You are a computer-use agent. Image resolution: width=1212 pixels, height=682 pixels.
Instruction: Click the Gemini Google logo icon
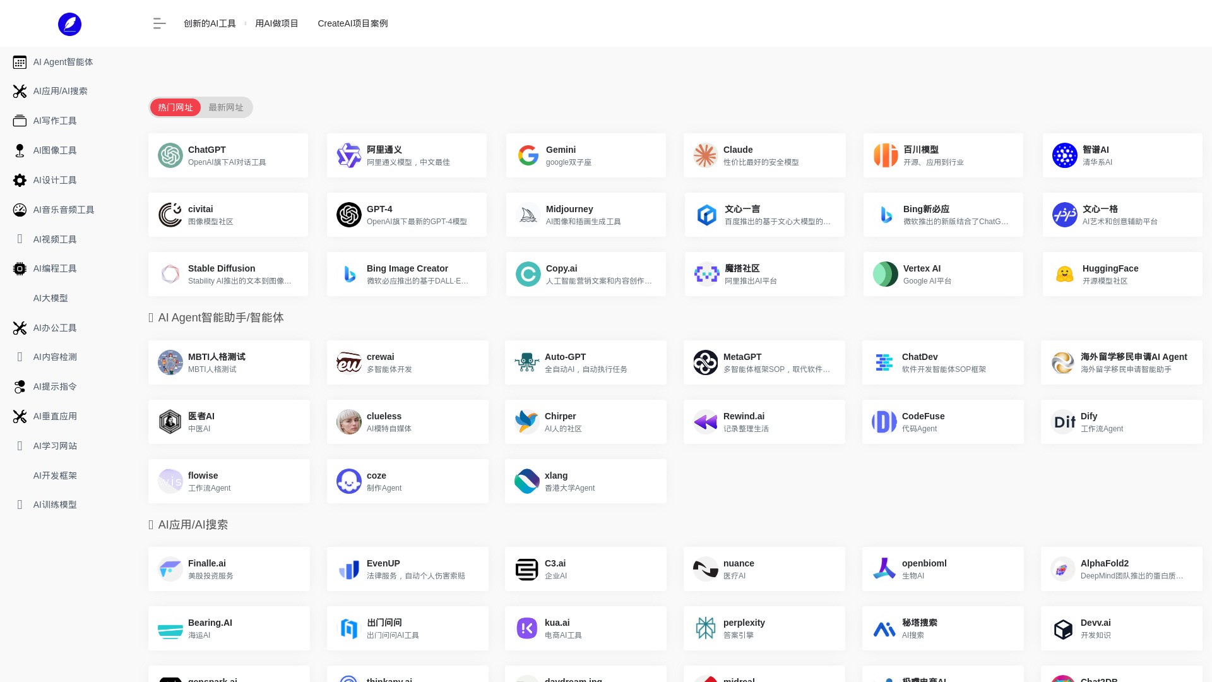[x=528, y=155]
